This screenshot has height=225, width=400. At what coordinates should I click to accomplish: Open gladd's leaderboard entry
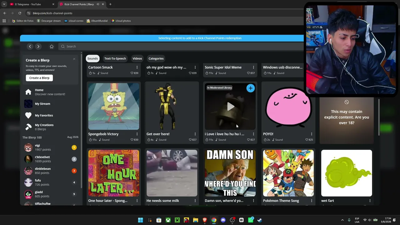click(50, 194)
